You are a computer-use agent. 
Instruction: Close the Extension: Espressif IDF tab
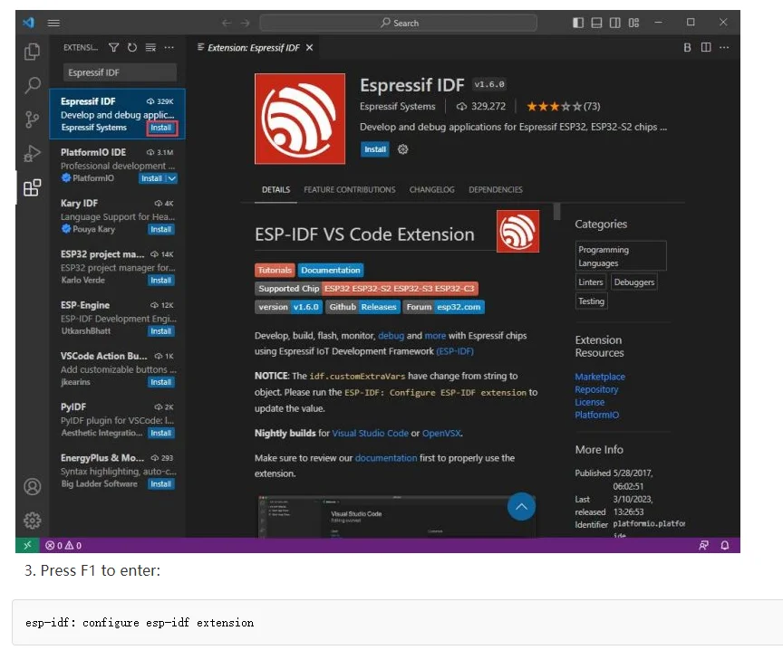click(x=310, y=47)
